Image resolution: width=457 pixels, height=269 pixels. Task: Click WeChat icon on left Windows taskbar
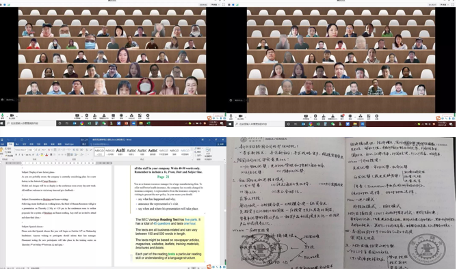(x=104, y=124)
